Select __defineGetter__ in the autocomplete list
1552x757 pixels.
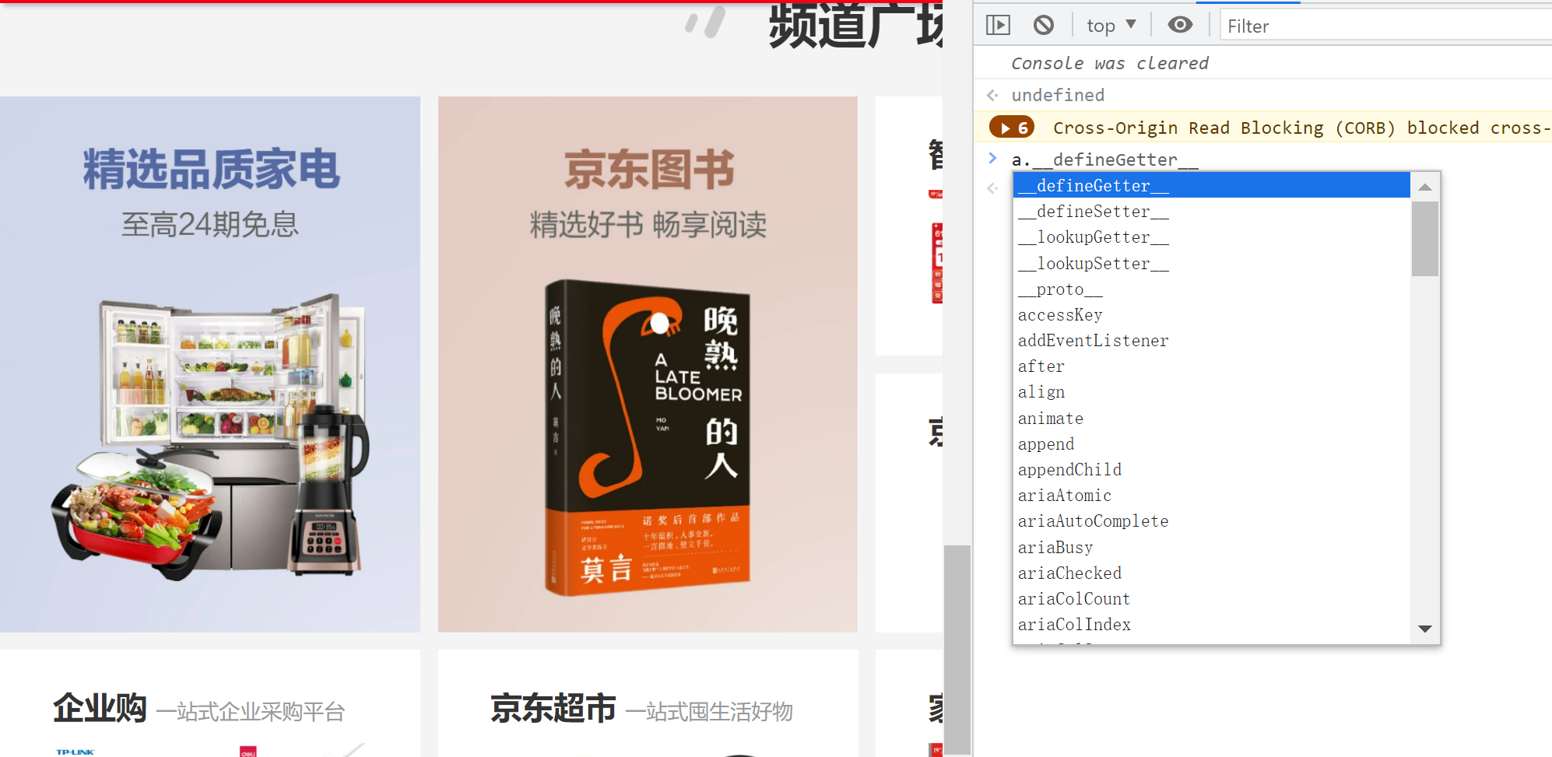[1211, 185]
